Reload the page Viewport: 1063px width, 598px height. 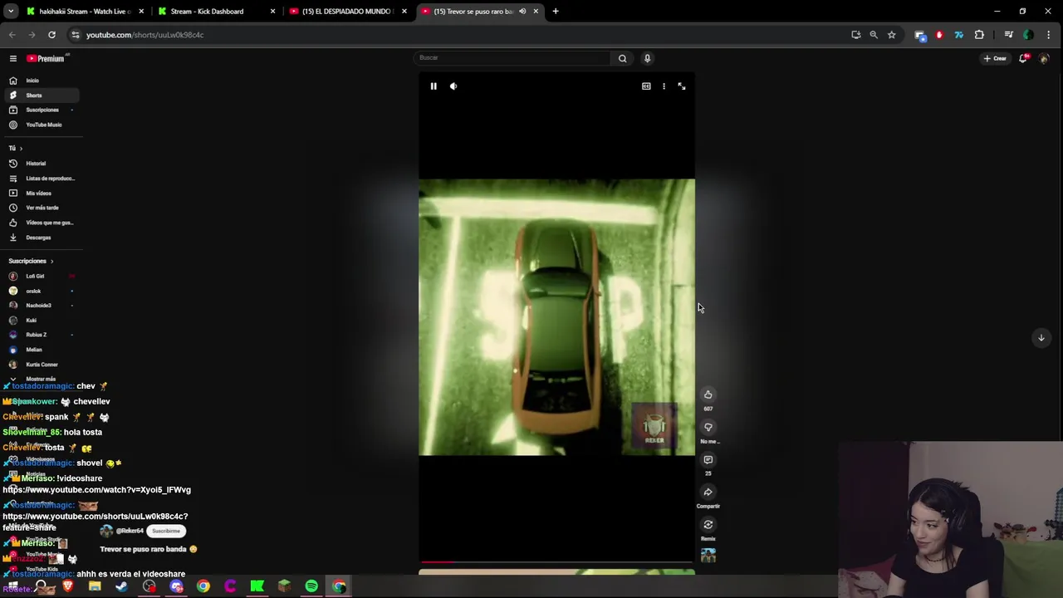[51, 35]
